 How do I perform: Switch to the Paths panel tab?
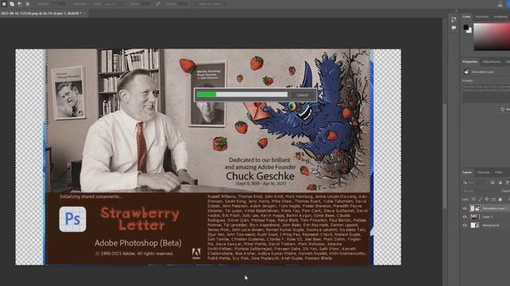click(x=499, y=172)
